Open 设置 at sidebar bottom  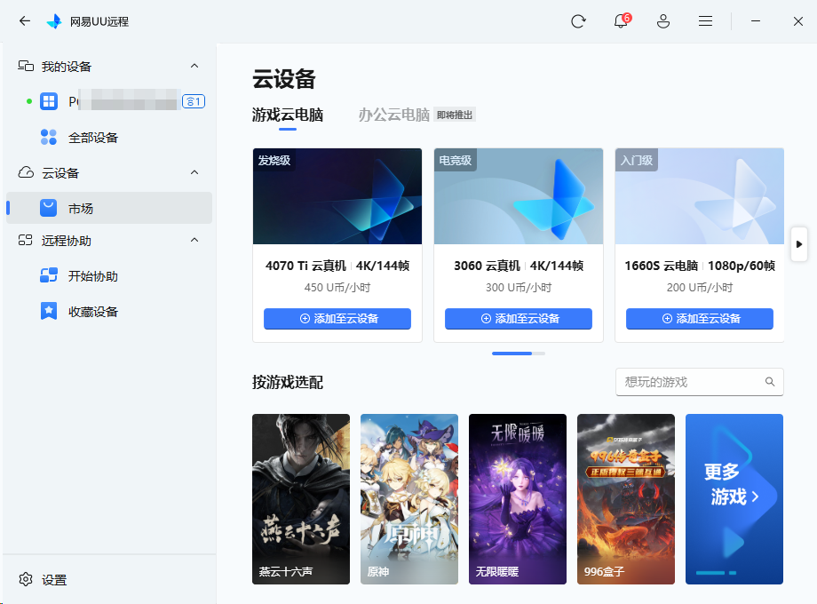(x=109, y=579)
